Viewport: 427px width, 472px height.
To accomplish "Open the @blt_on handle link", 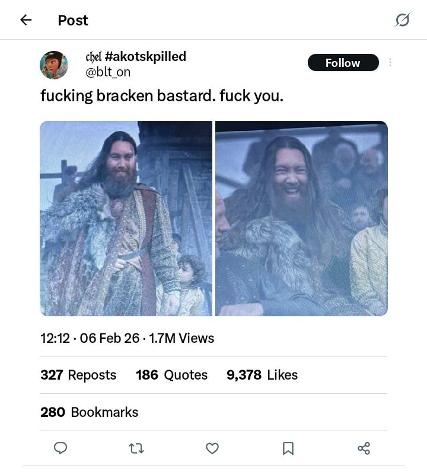I will tap(108, 72).
